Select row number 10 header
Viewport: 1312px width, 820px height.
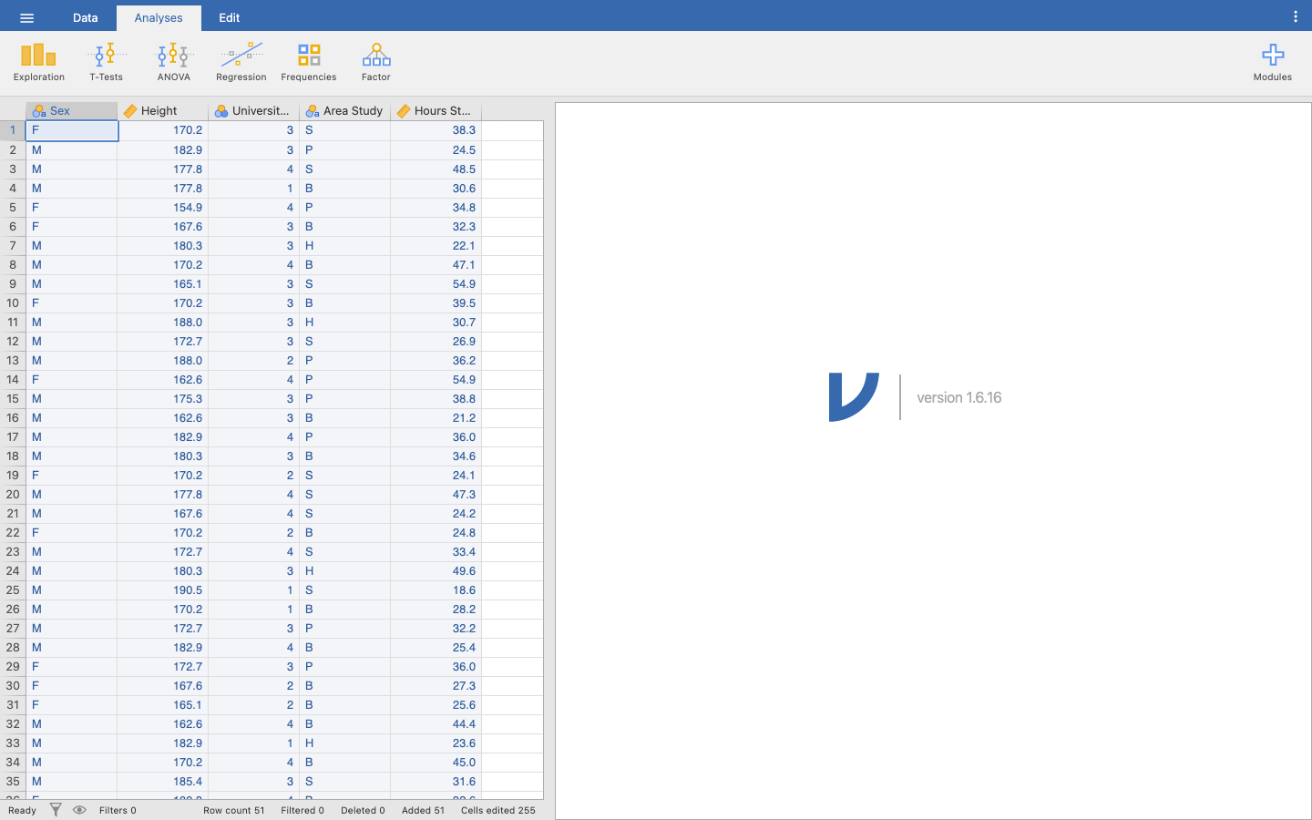(13, 303)
